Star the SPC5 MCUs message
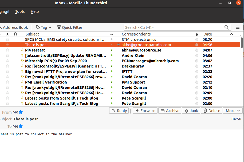This screenshot has height=162, width=244. tap(7, 39)
